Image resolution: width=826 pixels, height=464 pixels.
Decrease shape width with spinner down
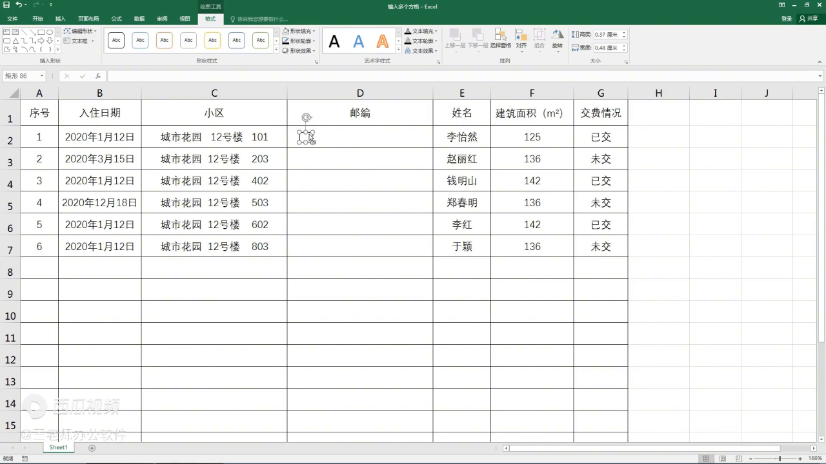(624, 50)
